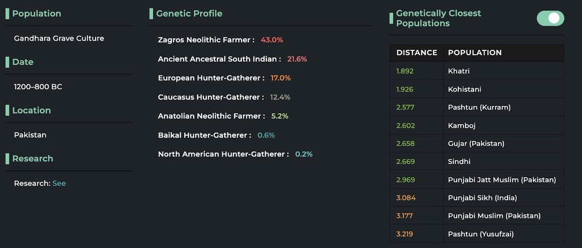This screenshot has width=582, height=248.
Task: Click the Genetic Profile section heading
Action: click(x=189, y=14)
